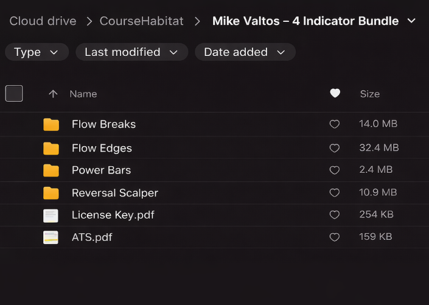Image resolution: width=429 pixels, height=305 pixels.
Task: Expand the 4 Indicator Bundle folder menu
Action: (x=412, y=21)
